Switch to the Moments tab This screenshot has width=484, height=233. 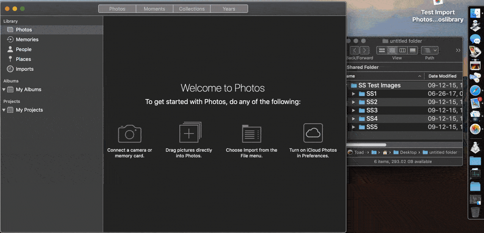(x=154, y=8)
